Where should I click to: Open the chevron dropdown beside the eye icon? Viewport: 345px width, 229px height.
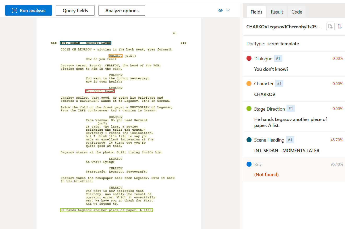pyautogui.click(x=227, y=10)
